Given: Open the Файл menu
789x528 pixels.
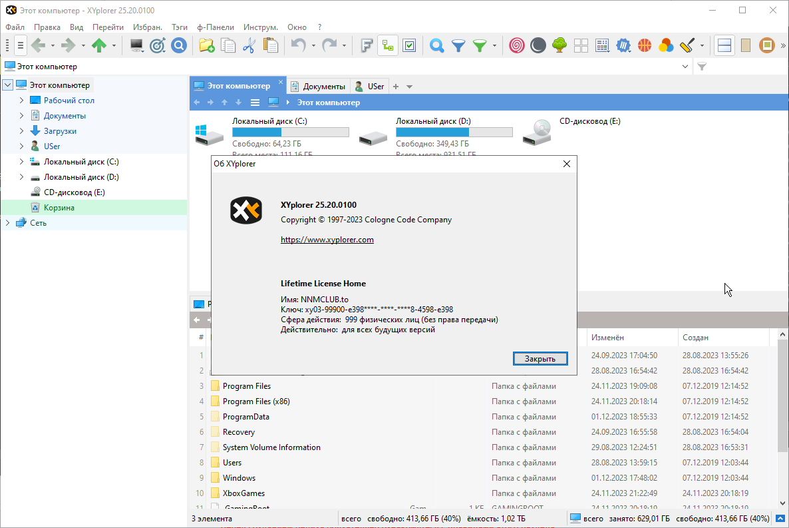Looking at the screenshot, I should click(x=15, y=27).
